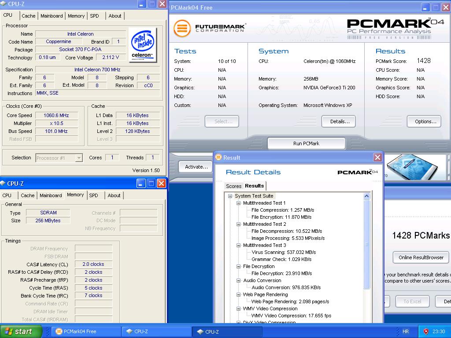Collapse Multithreaded Test 3 node
This screenshot has height=338, width=451.
(238, 245)
